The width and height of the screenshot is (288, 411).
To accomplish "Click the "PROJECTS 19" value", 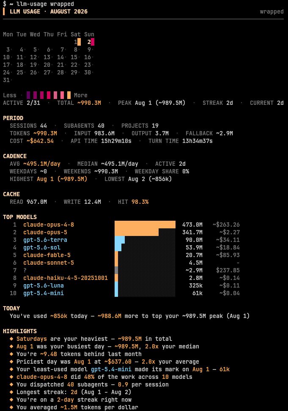I will pos(140,126).
